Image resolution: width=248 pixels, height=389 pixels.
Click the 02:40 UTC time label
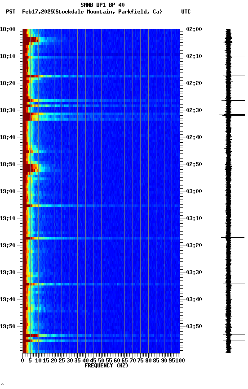point(194,137)
